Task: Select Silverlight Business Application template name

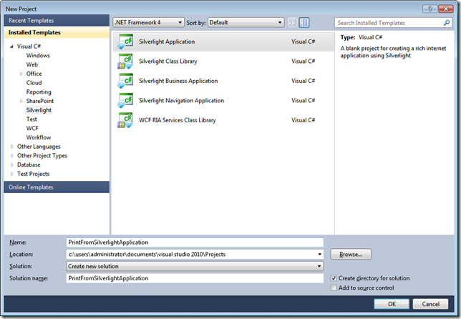Action: (178, 81)
